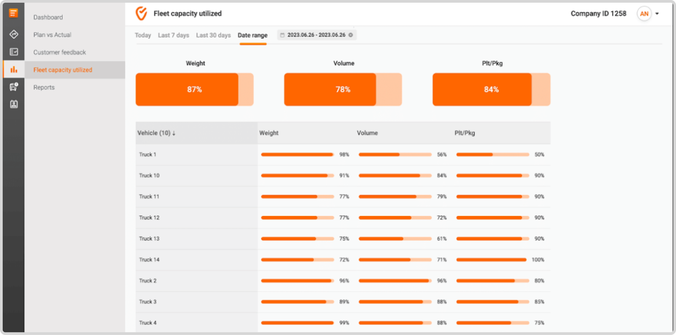Select the Truck 13 row label
The width and height of the screenshot is (676, 335).
pyautogui.click(x=149, y=239)
